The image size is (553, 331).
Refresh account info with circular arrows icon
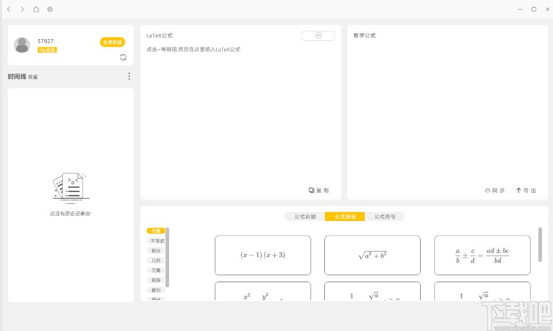click(123, 57)
